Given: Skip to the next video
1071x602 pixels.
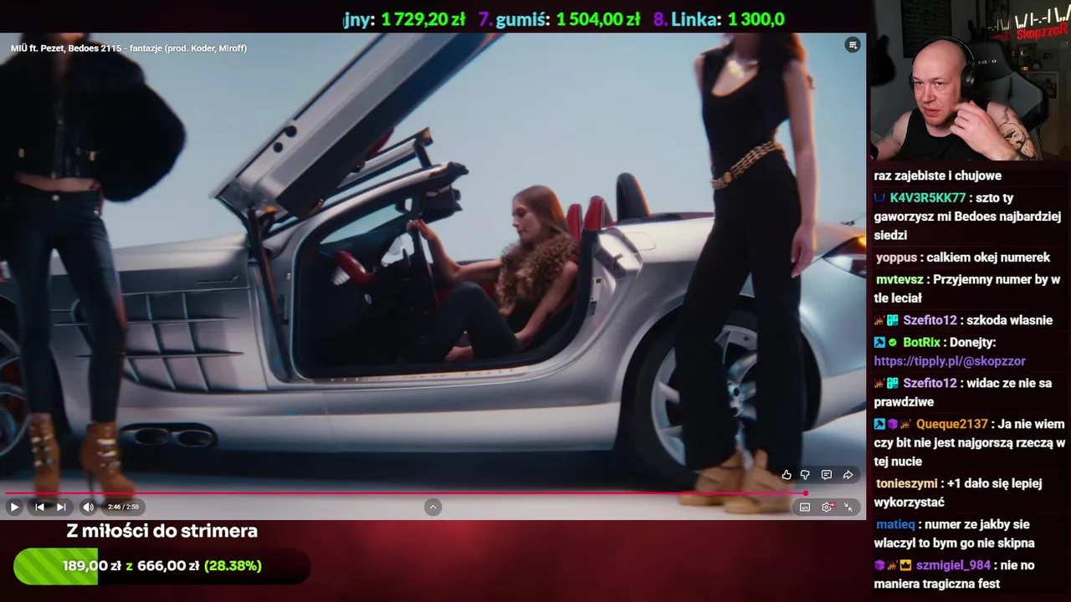Looking at the screenshot, I should [x=61, y=507].
